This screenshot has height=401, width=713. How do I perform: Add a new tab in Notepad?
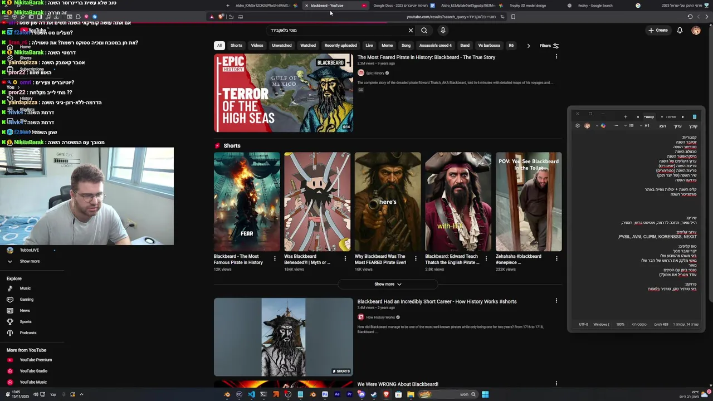(626, 117)
